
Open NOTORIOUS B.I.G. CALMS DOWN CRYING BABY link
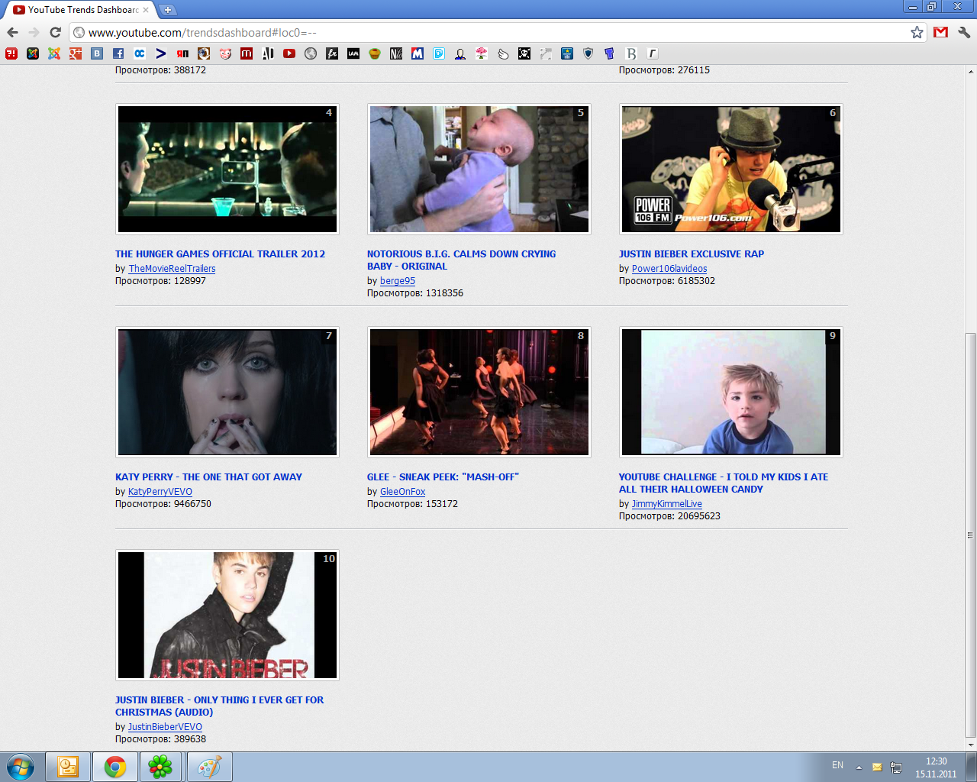click(x=461, y=260)
